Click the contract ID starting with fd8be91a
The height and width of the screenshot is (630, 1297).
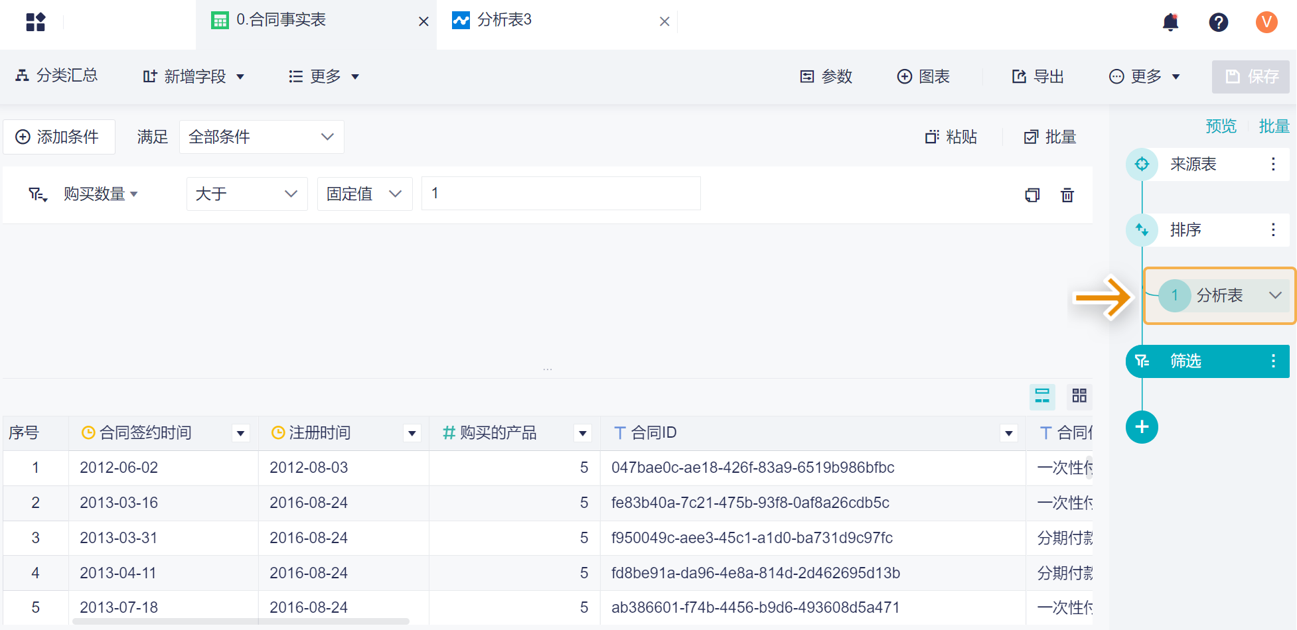[755, 573]
